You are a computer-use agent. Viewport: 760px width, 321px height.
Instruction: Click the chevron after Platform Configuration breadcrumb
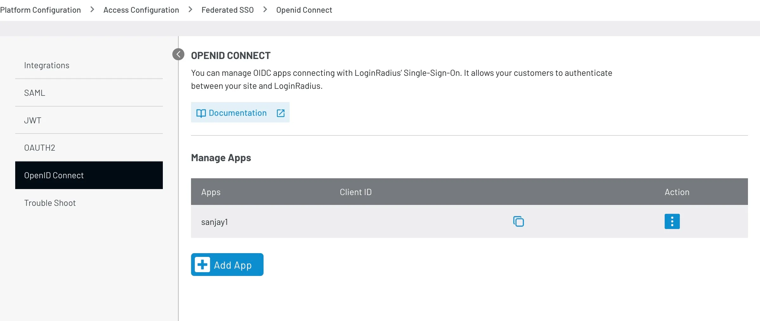(x=92, y=10)
